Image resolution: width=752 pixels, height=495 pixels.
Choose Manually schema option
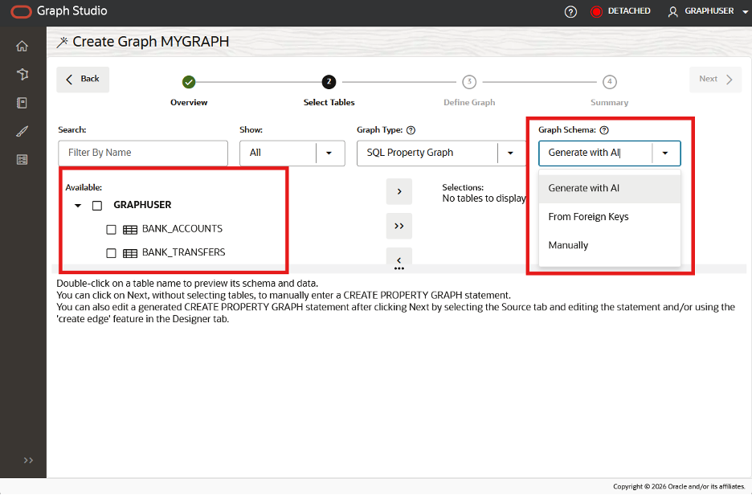[x=610, y=245]
